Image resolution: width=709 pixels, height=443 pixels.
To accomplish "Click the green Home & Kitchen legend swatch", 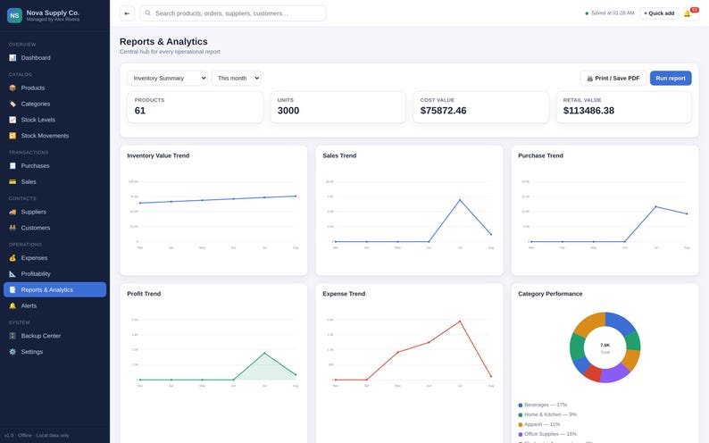I will [x=521, y=415].
